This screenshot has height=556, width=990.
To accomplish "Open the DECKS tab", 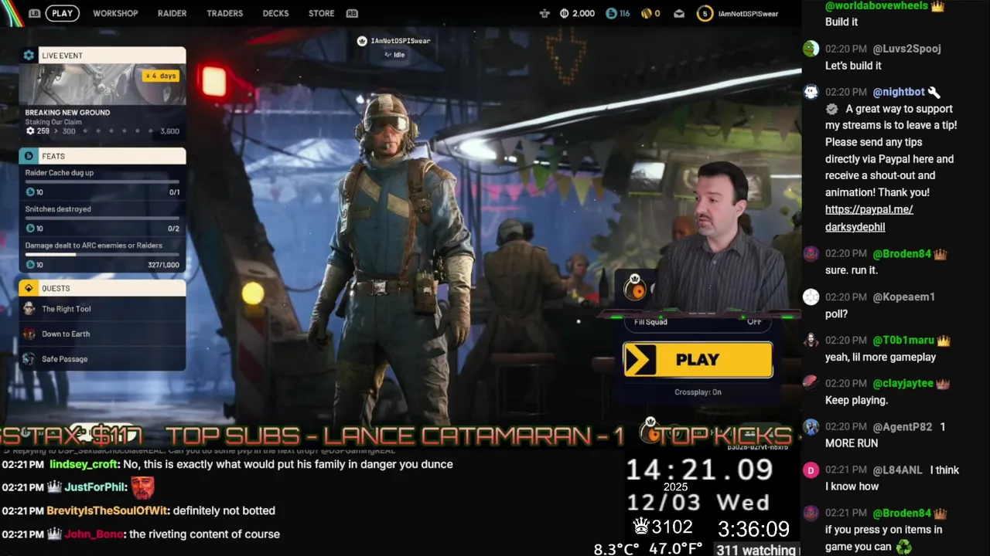I will [275, 13].
